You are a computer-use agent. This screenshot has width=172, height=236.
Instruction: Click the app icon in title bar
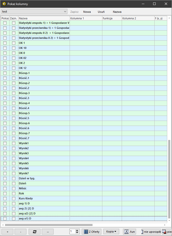click(x=4, y=4)
